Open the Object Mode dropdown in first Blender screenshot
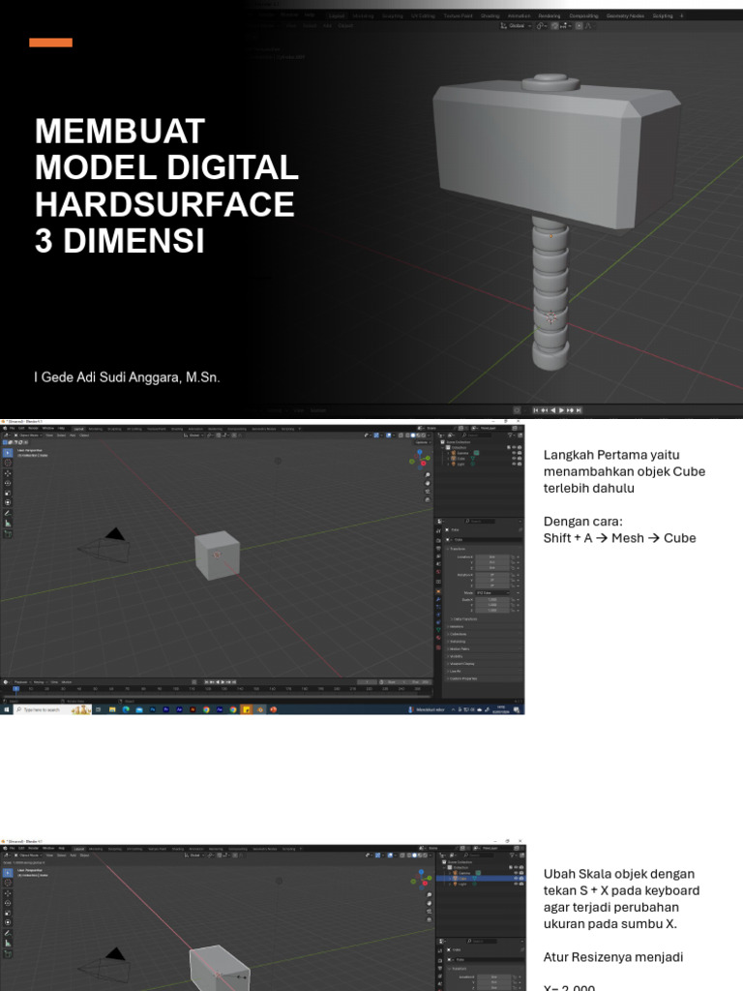743x991 pixels. pos(28,435)
